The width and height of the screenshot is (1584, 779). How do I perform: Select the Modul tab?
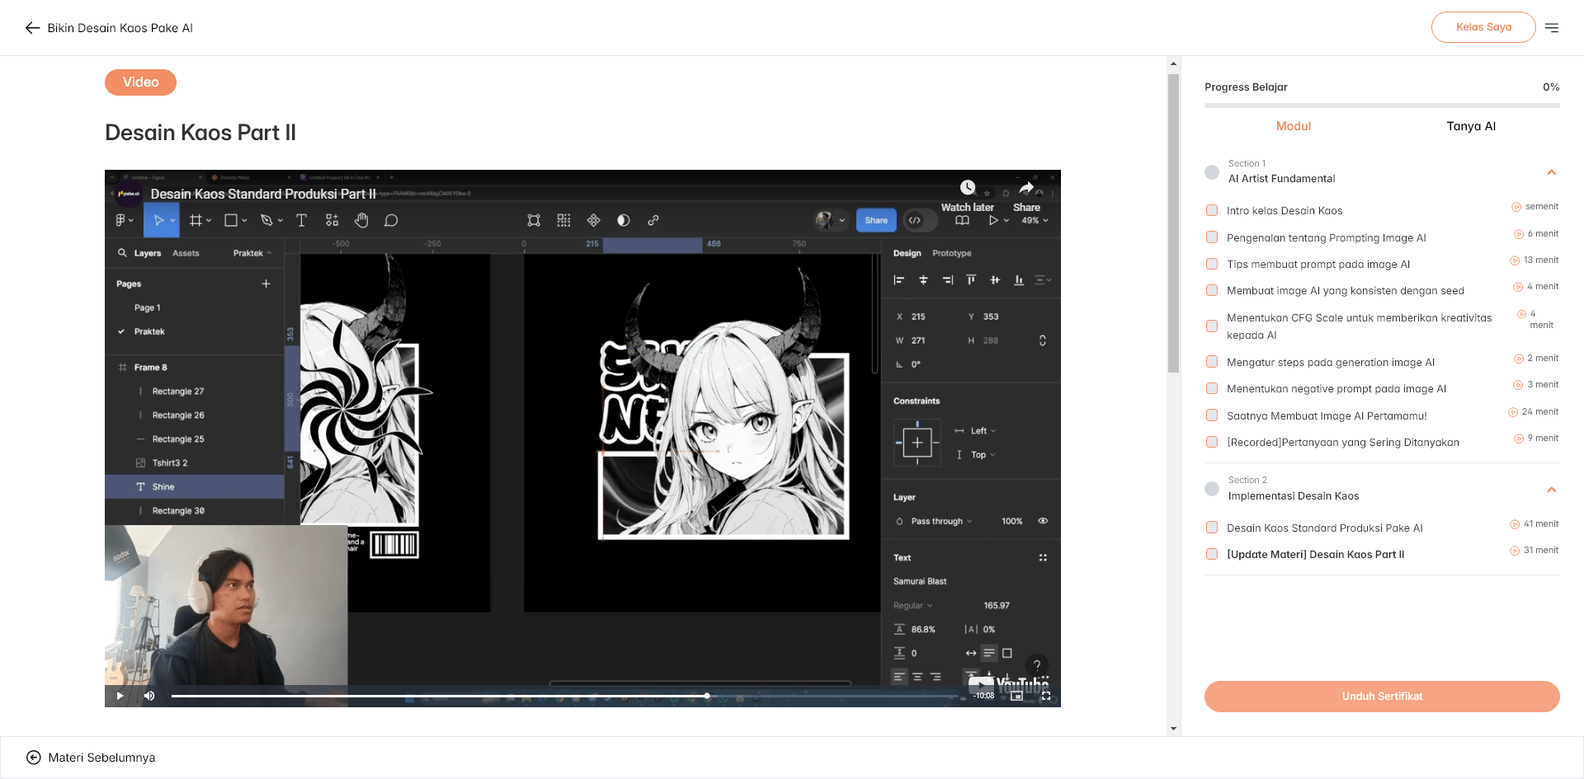(1294, 126)
